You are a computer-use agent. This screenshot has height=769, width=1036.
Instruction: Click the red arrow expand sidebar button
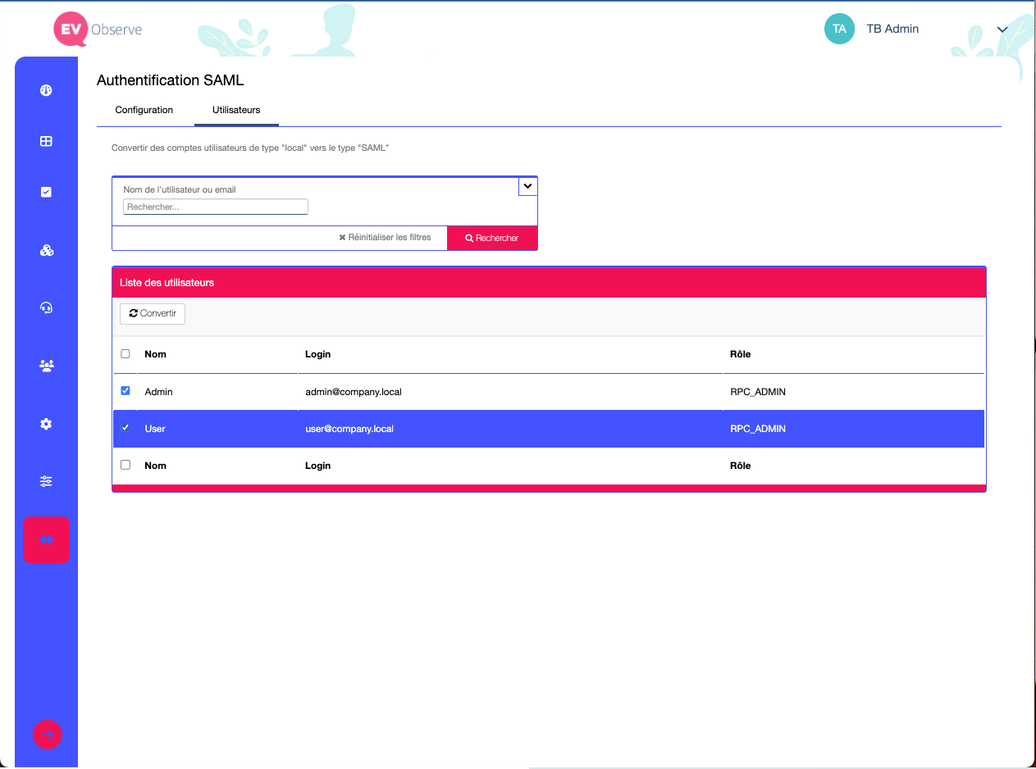47,735
